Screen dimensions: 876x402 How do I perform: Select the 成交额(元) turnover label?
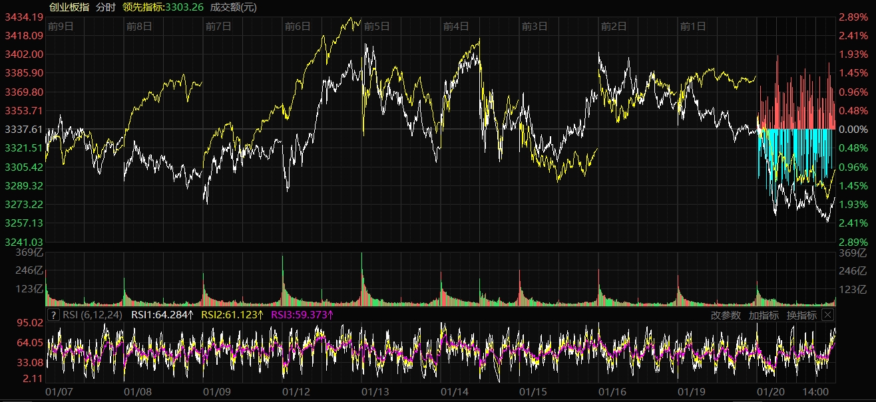coord(233,7)
